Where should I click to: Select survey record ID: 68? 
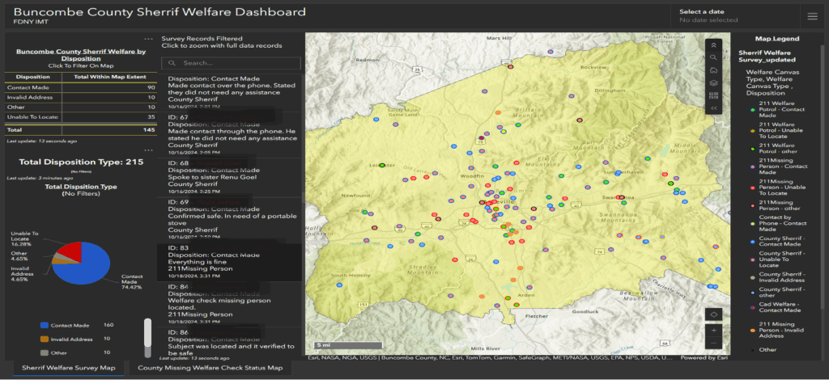[229, 177]
